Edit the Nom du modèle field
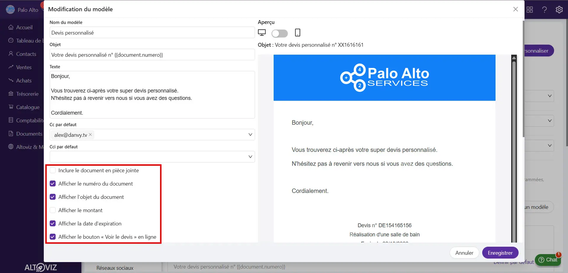This screenshot has width=568, height=273. 152,32
